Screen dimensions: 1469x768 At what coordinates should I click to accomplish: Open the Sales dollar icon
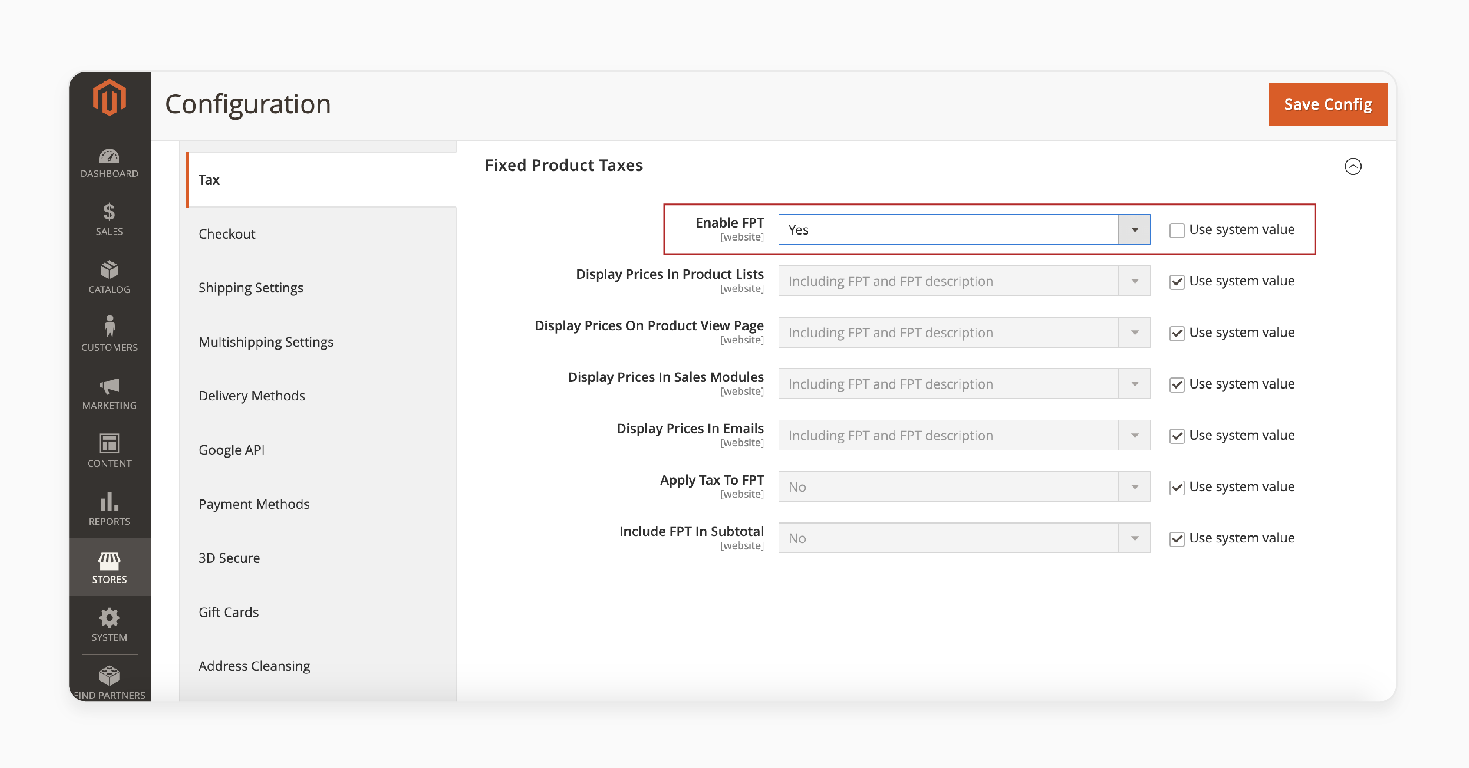point(109,212)
